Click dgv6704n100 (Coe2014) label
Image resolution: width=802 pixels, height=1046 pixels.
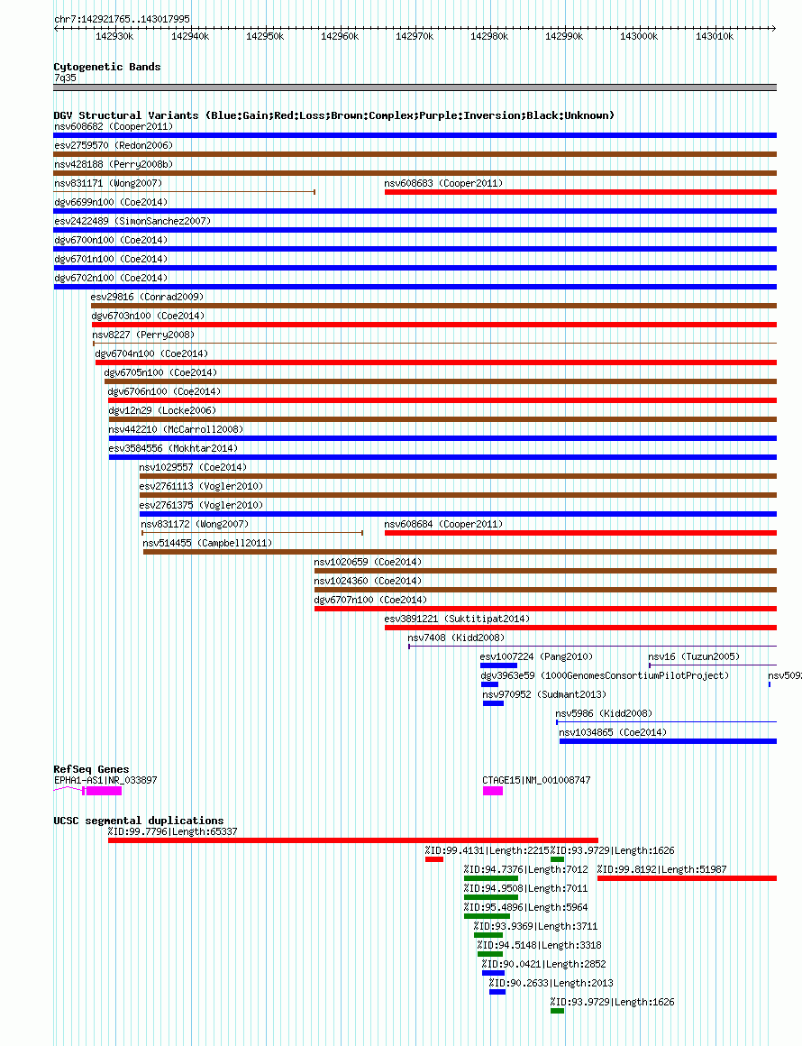(x=151, y=353)
